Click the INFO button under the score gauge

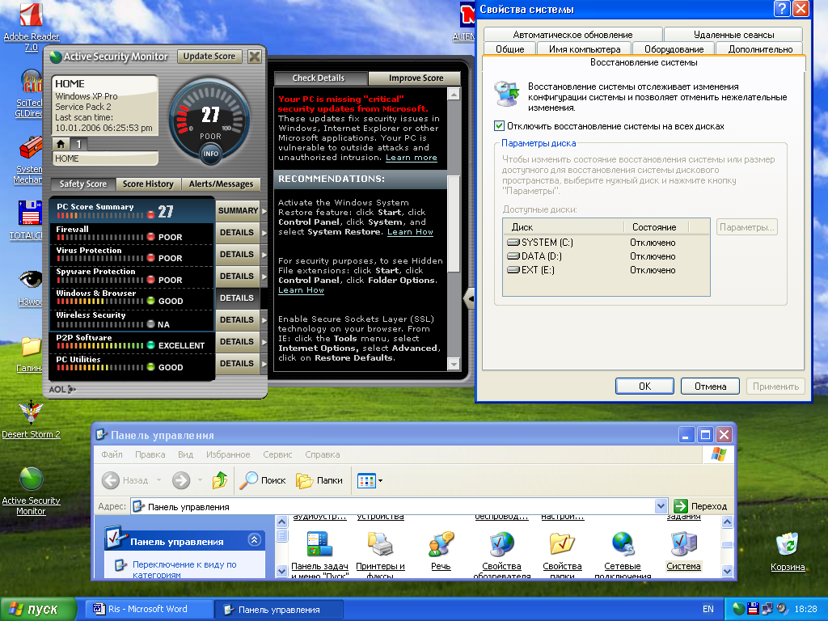[210, 153]
